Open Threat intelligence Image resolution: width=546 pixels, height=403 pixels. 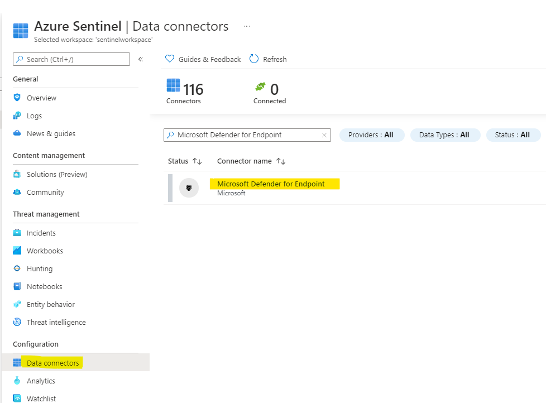(56, 322)
